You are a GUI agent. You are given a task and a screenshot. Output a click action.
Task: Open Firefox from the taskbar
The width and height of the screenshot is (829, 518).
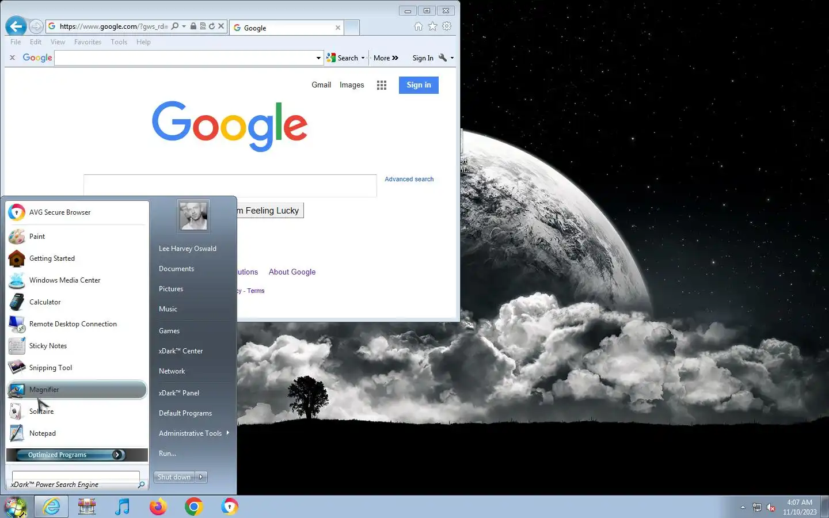pos(158,507)
